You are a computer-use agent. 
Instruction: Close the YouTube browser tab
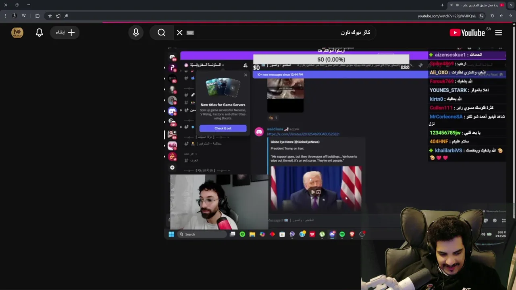[x=451, y=5]
